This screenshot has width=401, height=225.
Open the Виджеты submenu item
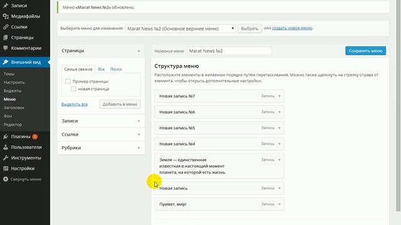tap(13, 91)
